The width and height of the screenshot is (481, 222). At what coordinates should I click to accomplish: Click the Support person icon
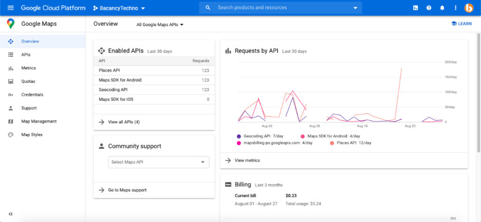click(x=11, y=108)
